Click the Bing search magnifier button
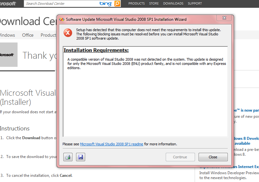The width and height of the screenshot is (259, 182). pos(117,4)
